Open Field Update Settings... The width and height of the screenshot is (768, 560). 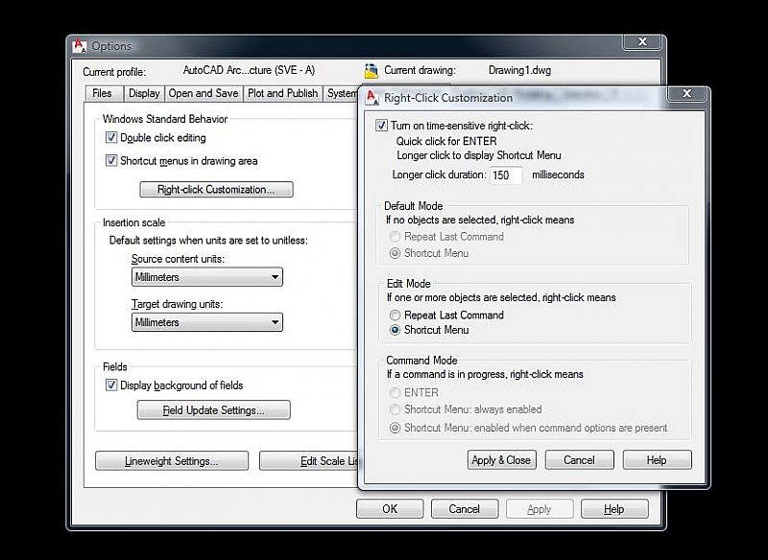pyautogui.click(x=213, y=409)
